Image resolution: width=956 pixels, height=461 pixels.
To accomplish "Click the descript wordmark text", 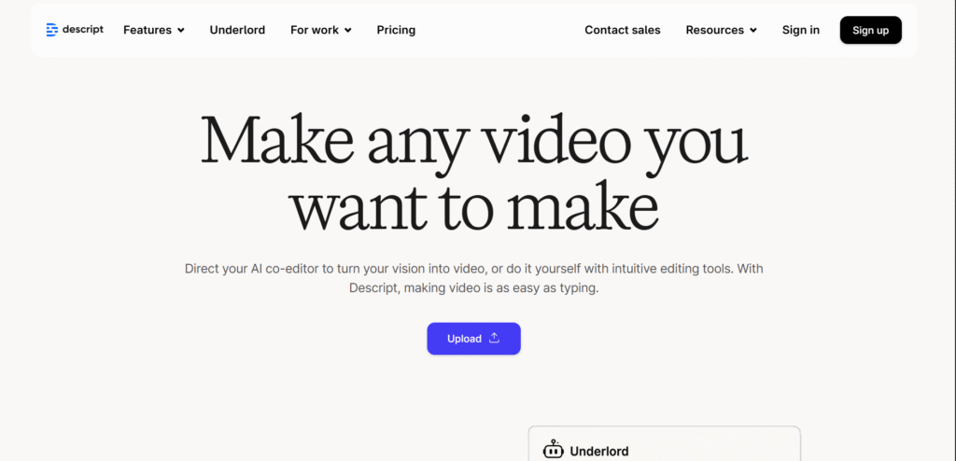I will point(84,30).
